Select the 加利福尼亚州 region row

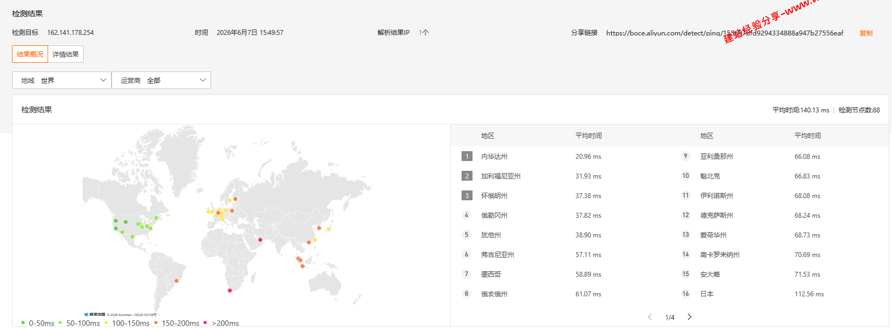pos(560,176)
